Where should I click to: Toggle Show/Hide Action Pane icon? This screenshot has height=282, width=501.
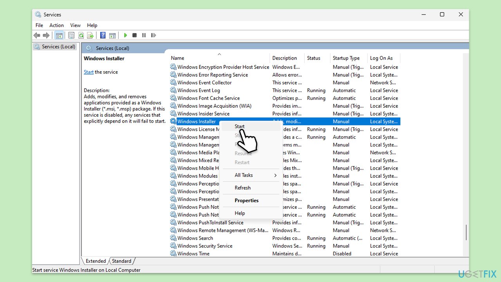click(112, 35)
